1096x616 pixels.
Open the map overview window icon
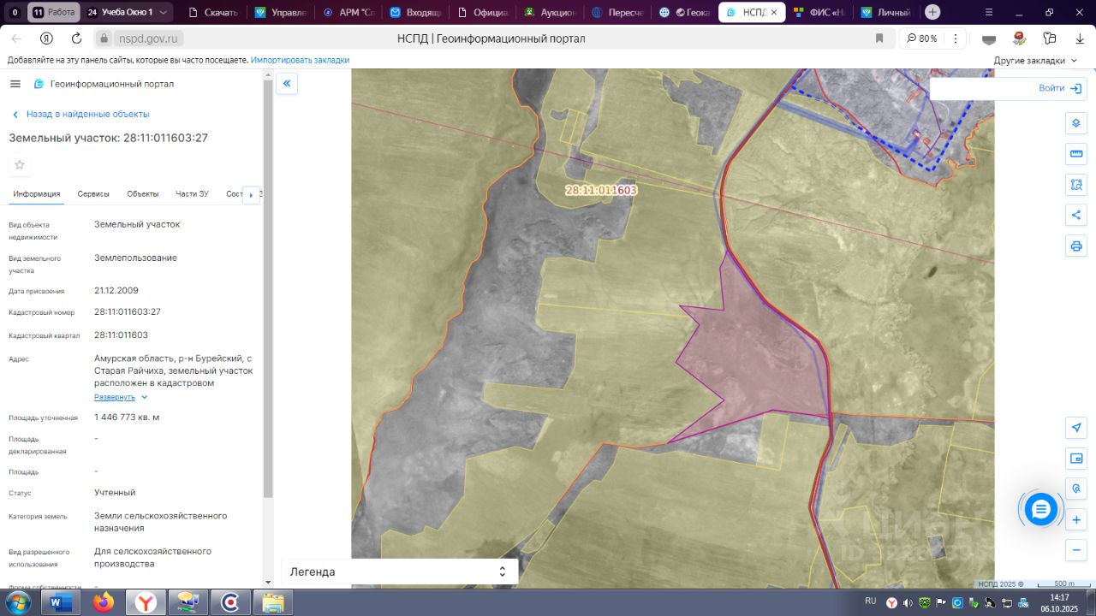[1076, 459]
